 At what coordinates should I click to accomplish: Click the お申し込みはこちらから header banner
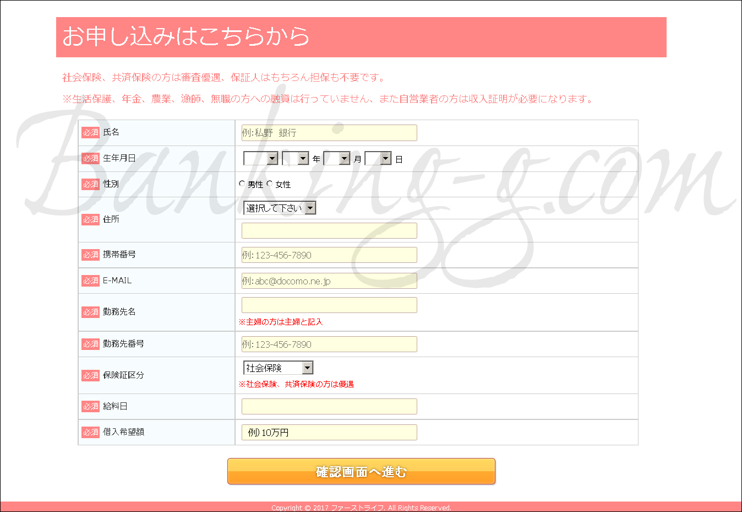[361, 37]
